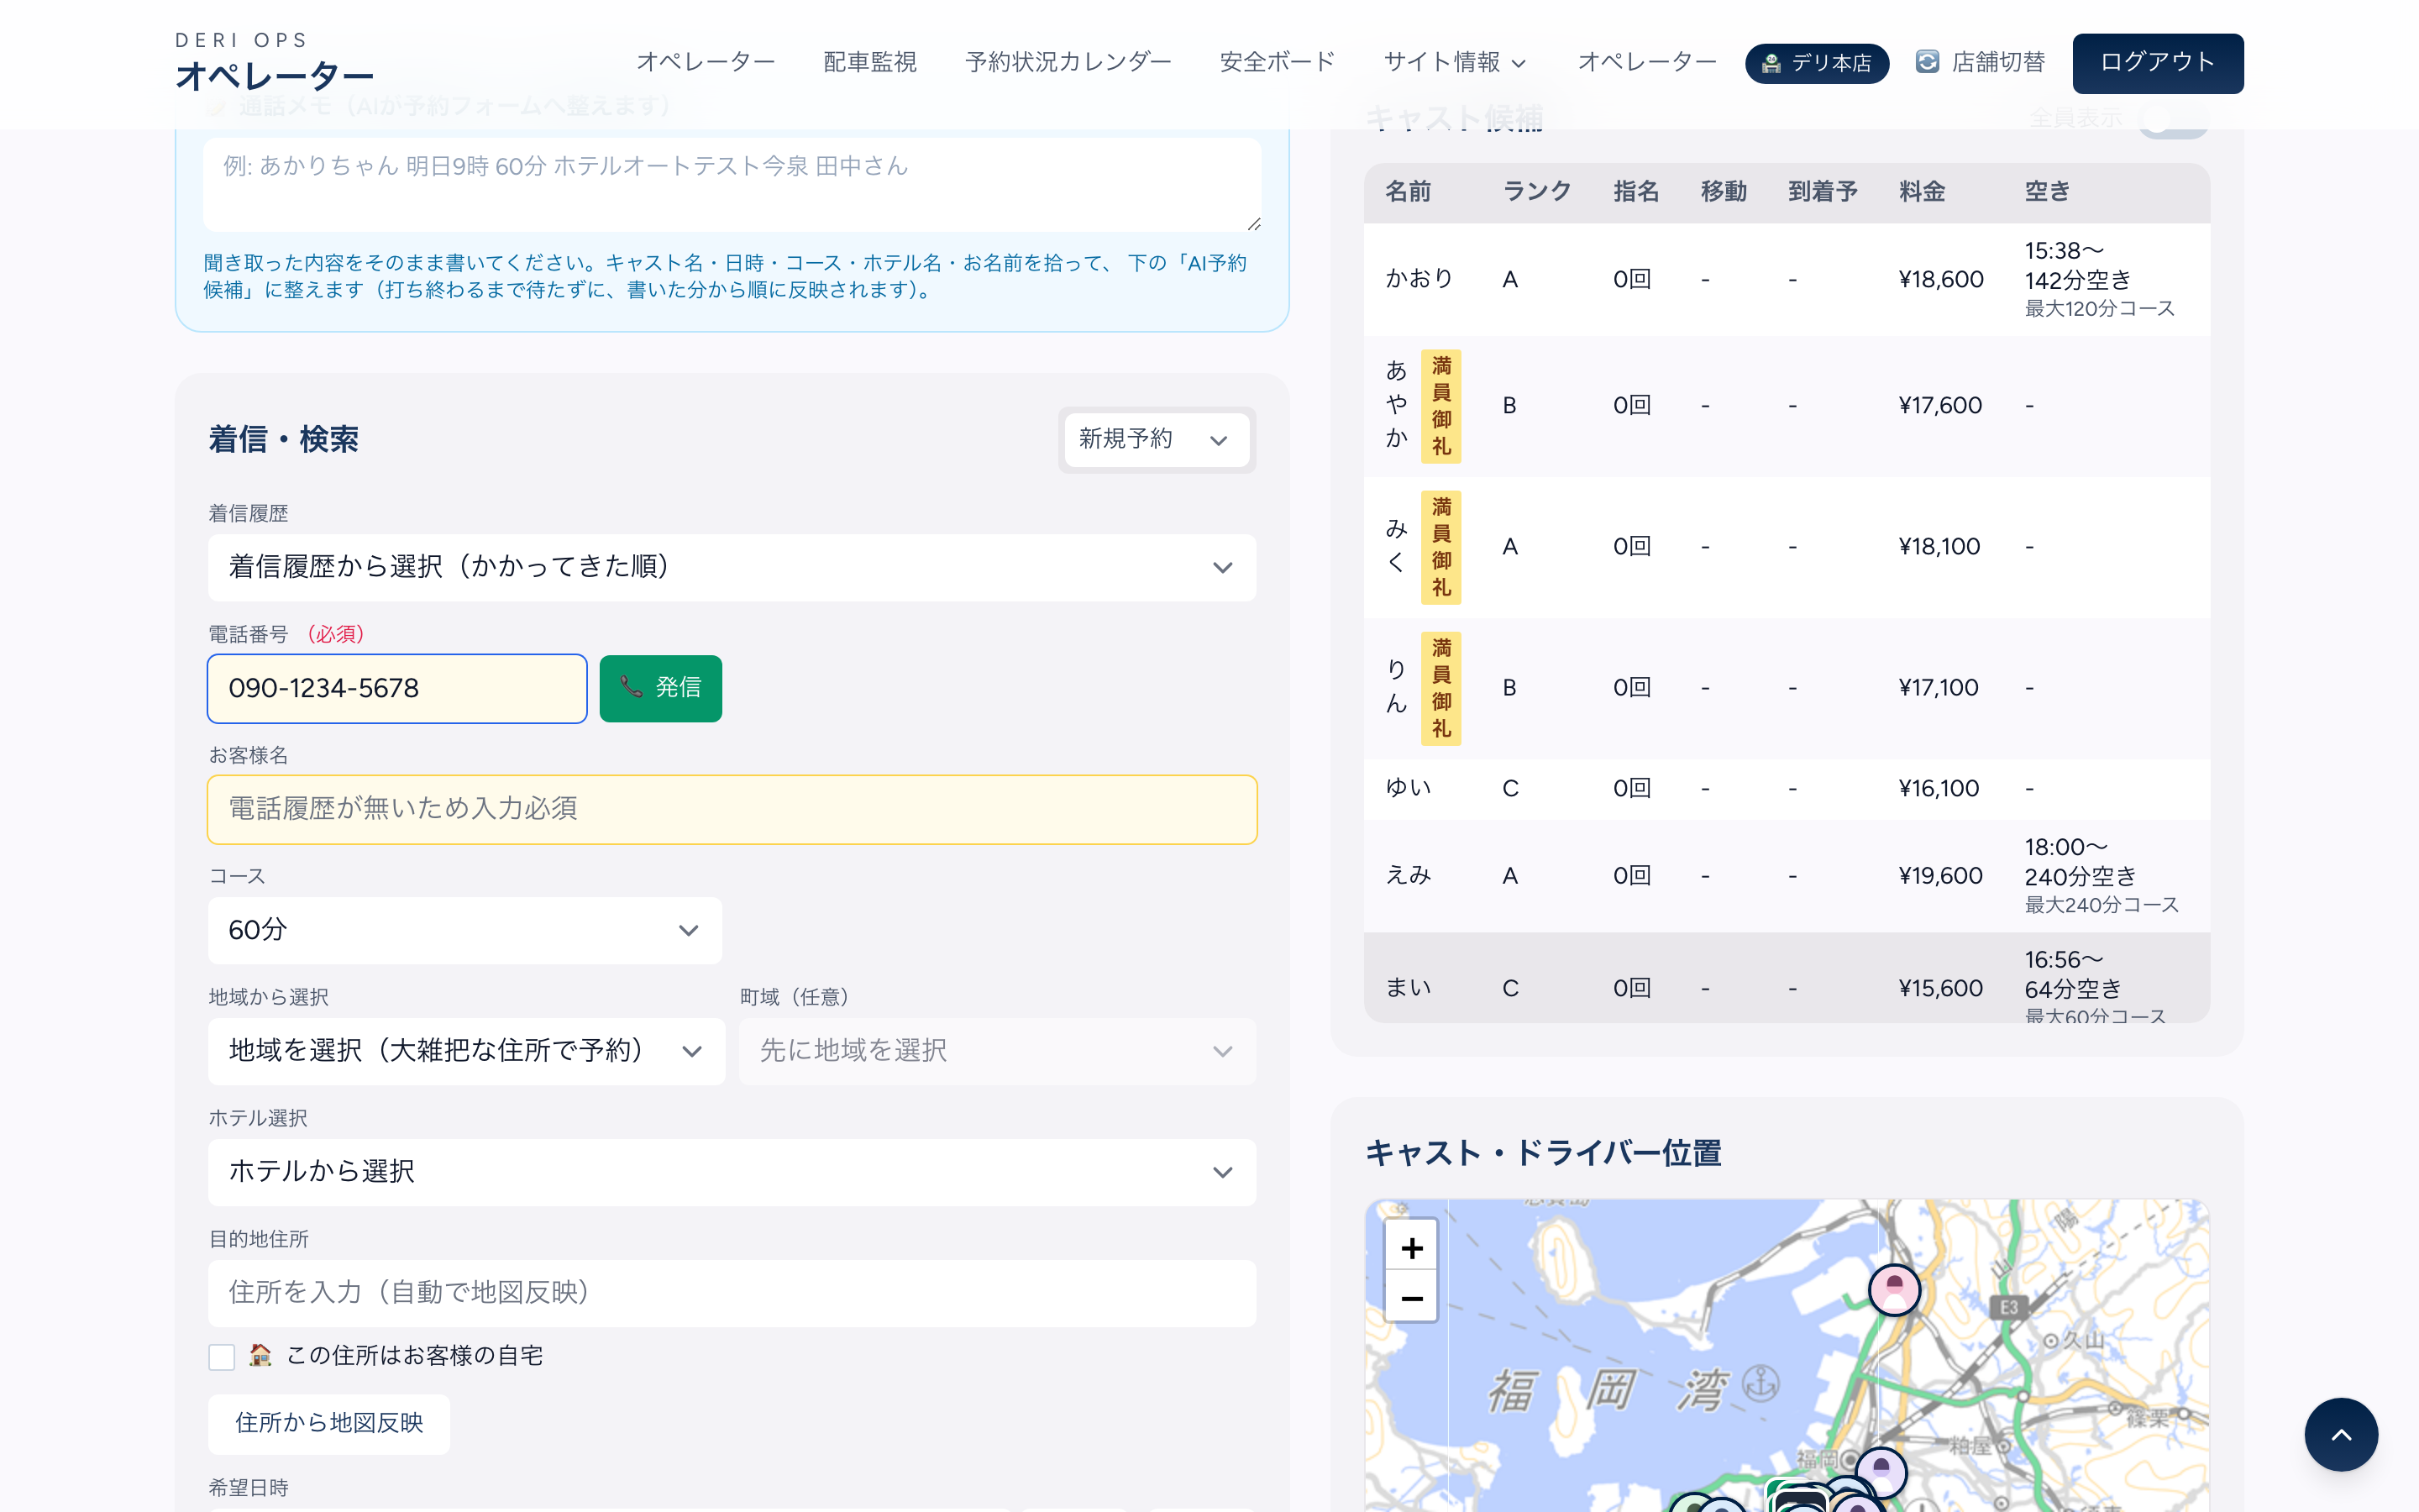Open the 地域を選択 dropdown
This screenshot has height=1512, width=2419.
pos(466,1051)
